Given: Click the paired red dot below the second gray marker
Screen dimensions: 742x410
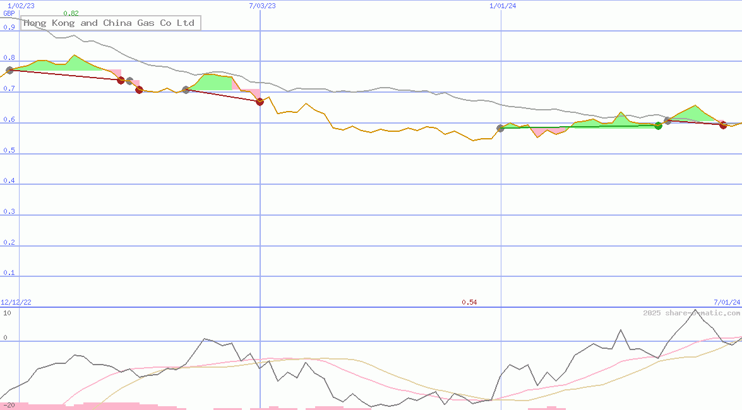Looking at the screenshot, I should [x=139, y=90].
